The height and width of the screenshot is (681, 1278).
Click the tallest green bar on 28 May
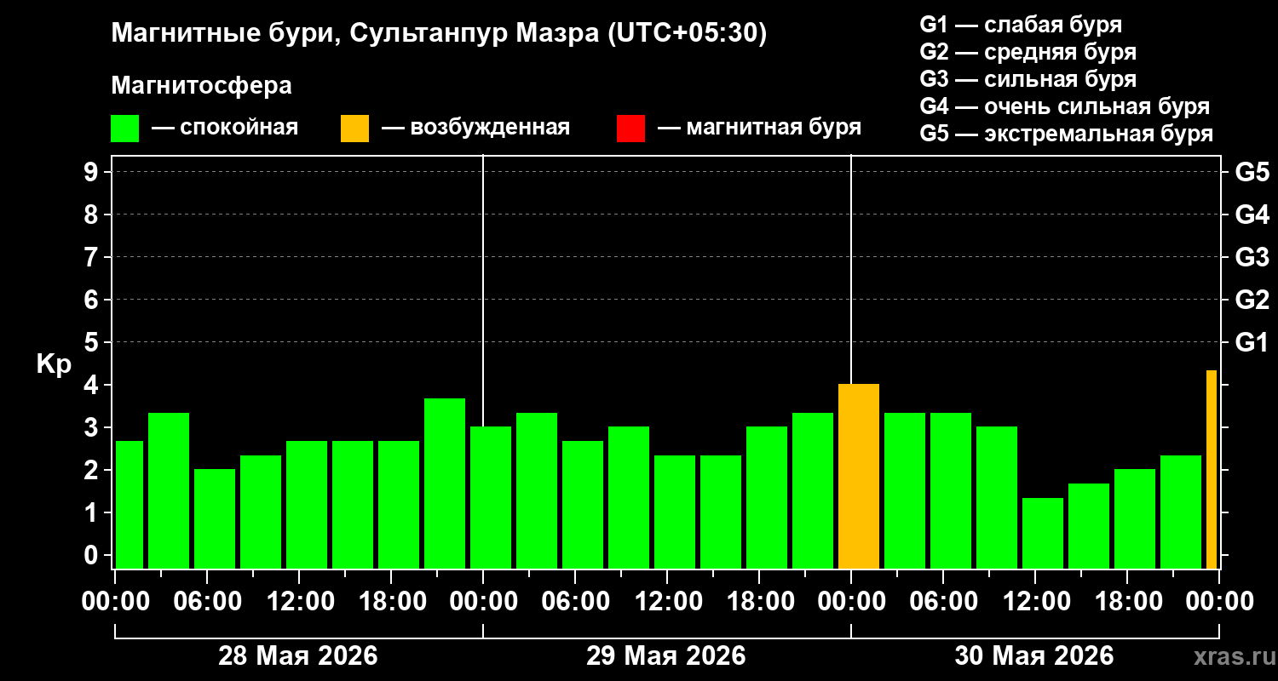pos(445,484)
